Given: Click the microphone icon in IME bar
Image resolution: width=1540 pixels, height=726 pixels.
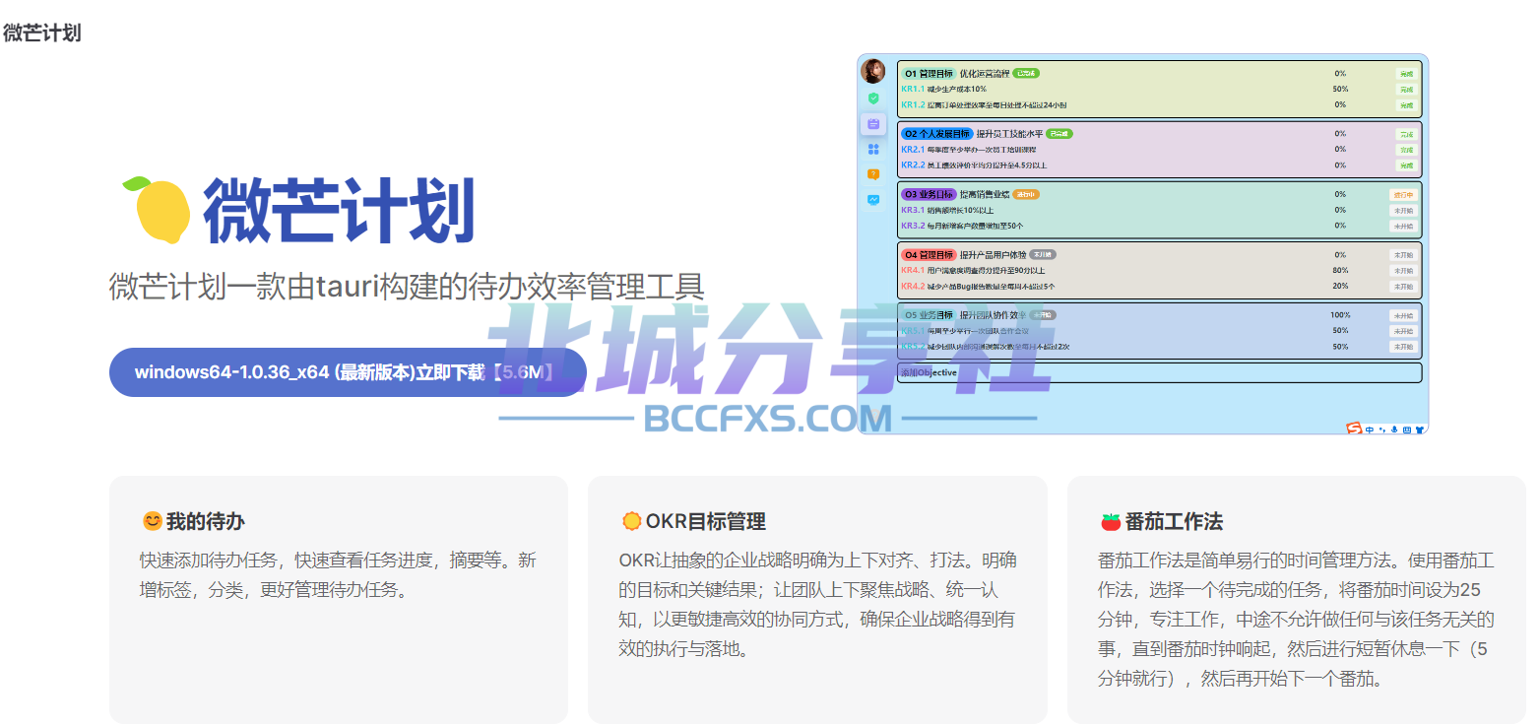Looking at the screenshot, I should 1395,429.
